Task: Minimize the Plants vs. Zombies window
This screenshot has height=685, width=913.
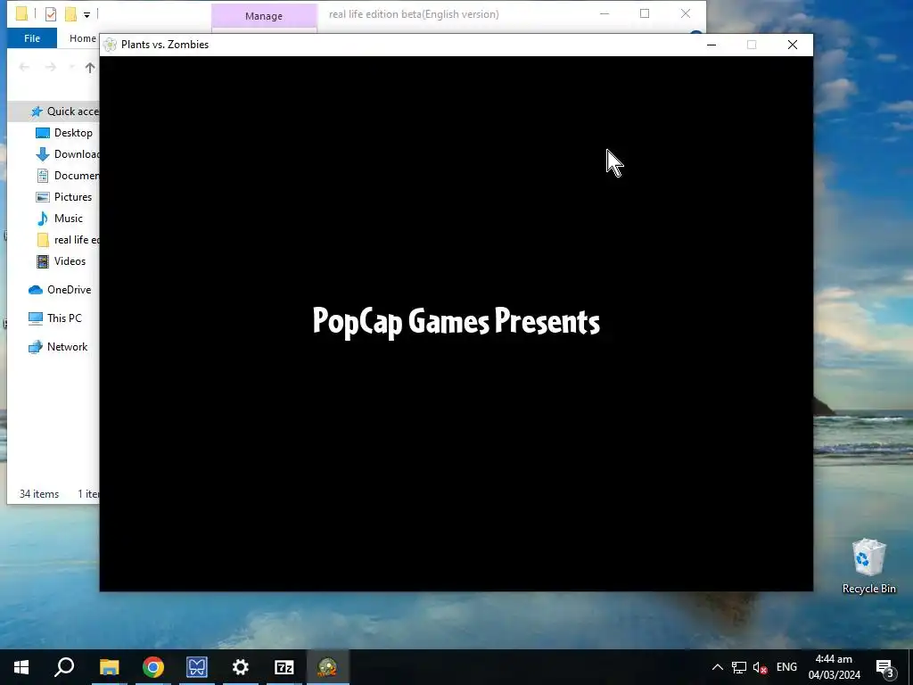Action: [x=711, y=45]
